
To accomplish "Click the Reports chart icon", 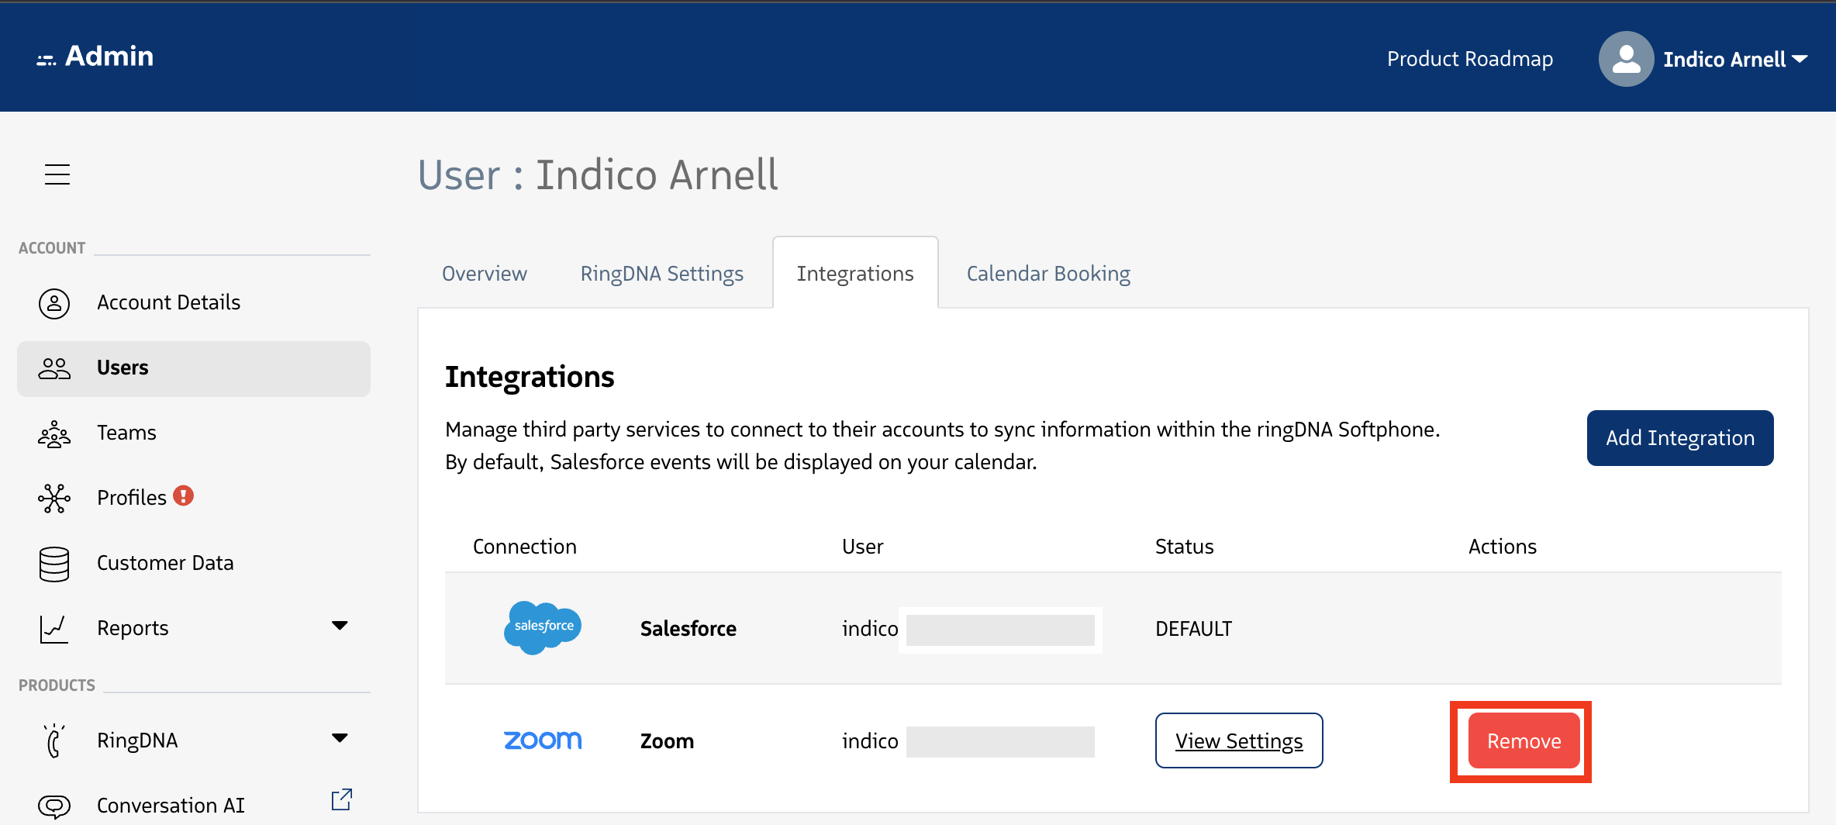I will (54, 628).
